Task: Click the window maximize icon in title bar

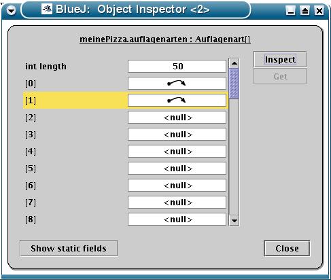Action: pos(305,10)
